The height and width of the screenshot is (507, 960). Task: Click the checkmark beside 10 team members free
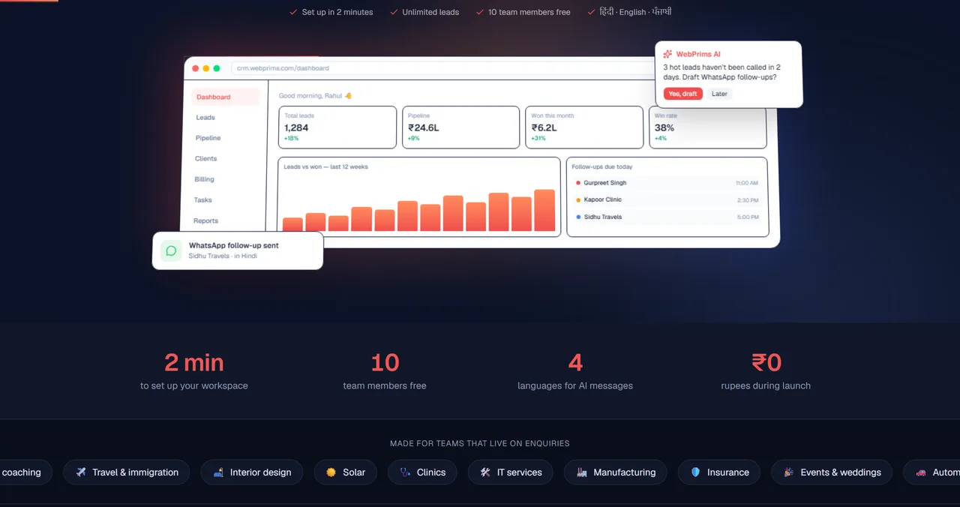480,12
